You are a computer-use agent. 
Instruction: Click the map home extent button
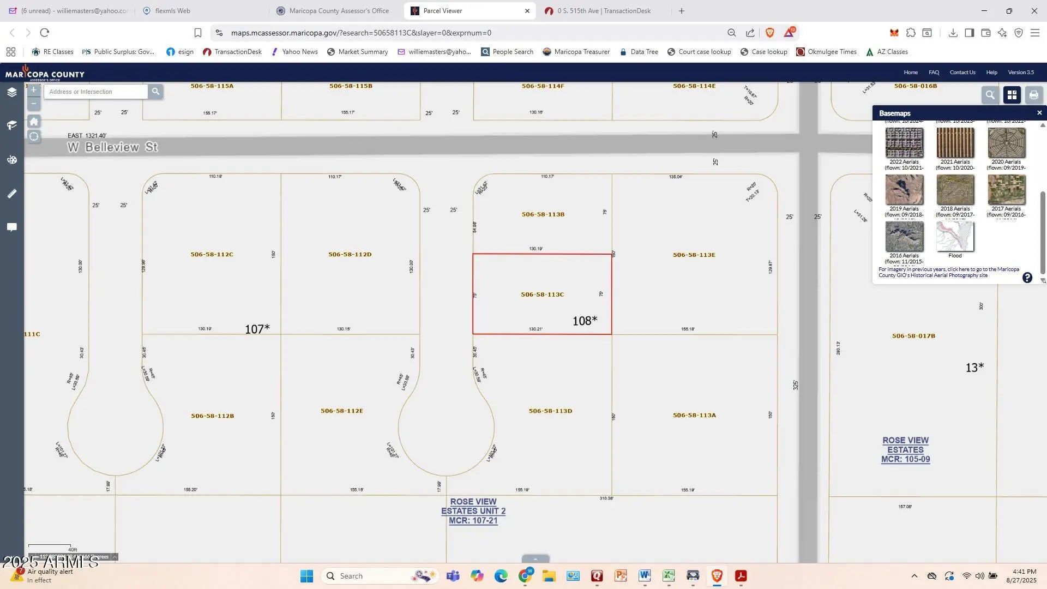tap(34, 121)
